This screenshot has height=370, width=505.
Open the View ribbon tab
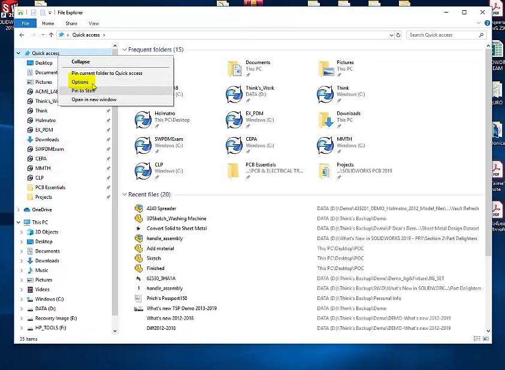(x=93, y=23)
